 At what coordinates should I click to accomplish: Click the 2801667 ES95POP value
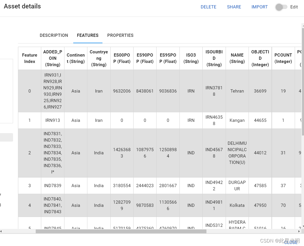tap(168, 186)
